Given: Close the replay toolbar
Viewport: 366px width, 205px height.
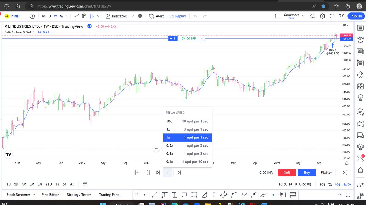Looking at the screenshot, I should click(x=345, y=172).
